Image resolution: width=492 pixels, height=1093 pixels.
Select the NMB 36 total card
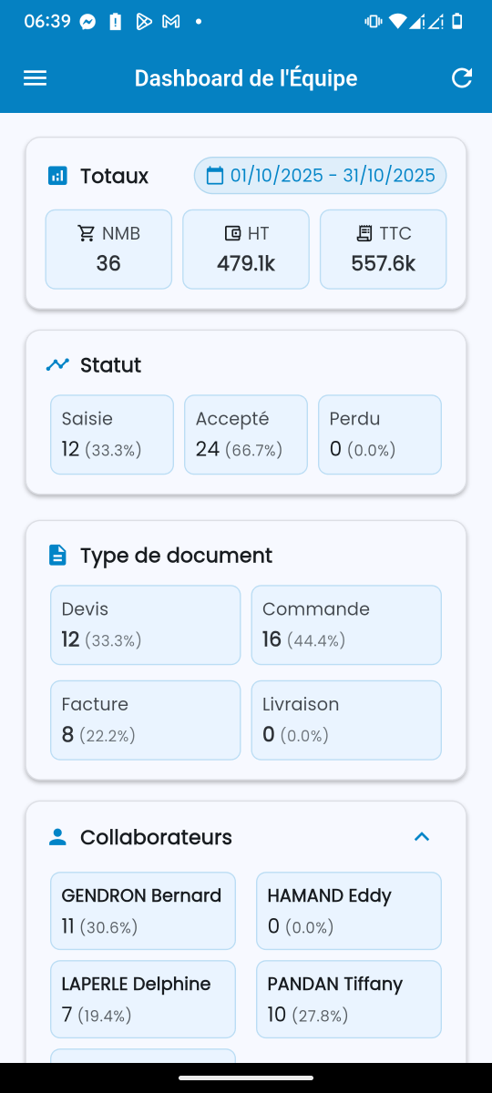pyautogui.click(x=108, y=250)
